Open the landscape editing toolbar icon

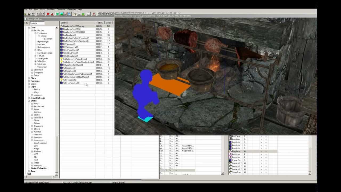tap(62, 14)
